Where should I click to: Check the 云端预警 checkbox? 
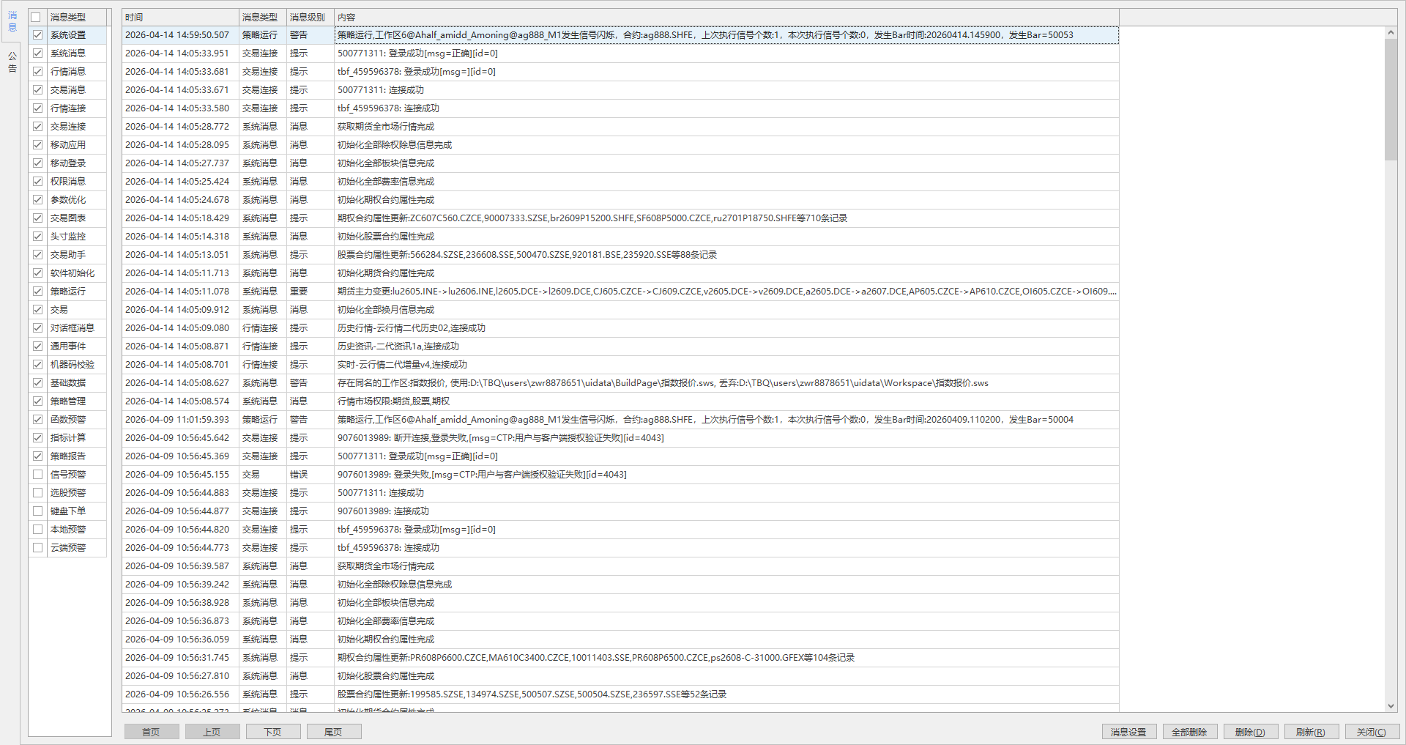[37, 548]
